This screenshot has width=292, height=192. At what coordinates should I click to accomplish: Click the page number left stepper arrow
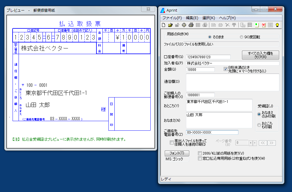pyautogui.click(x=251, y=143)
